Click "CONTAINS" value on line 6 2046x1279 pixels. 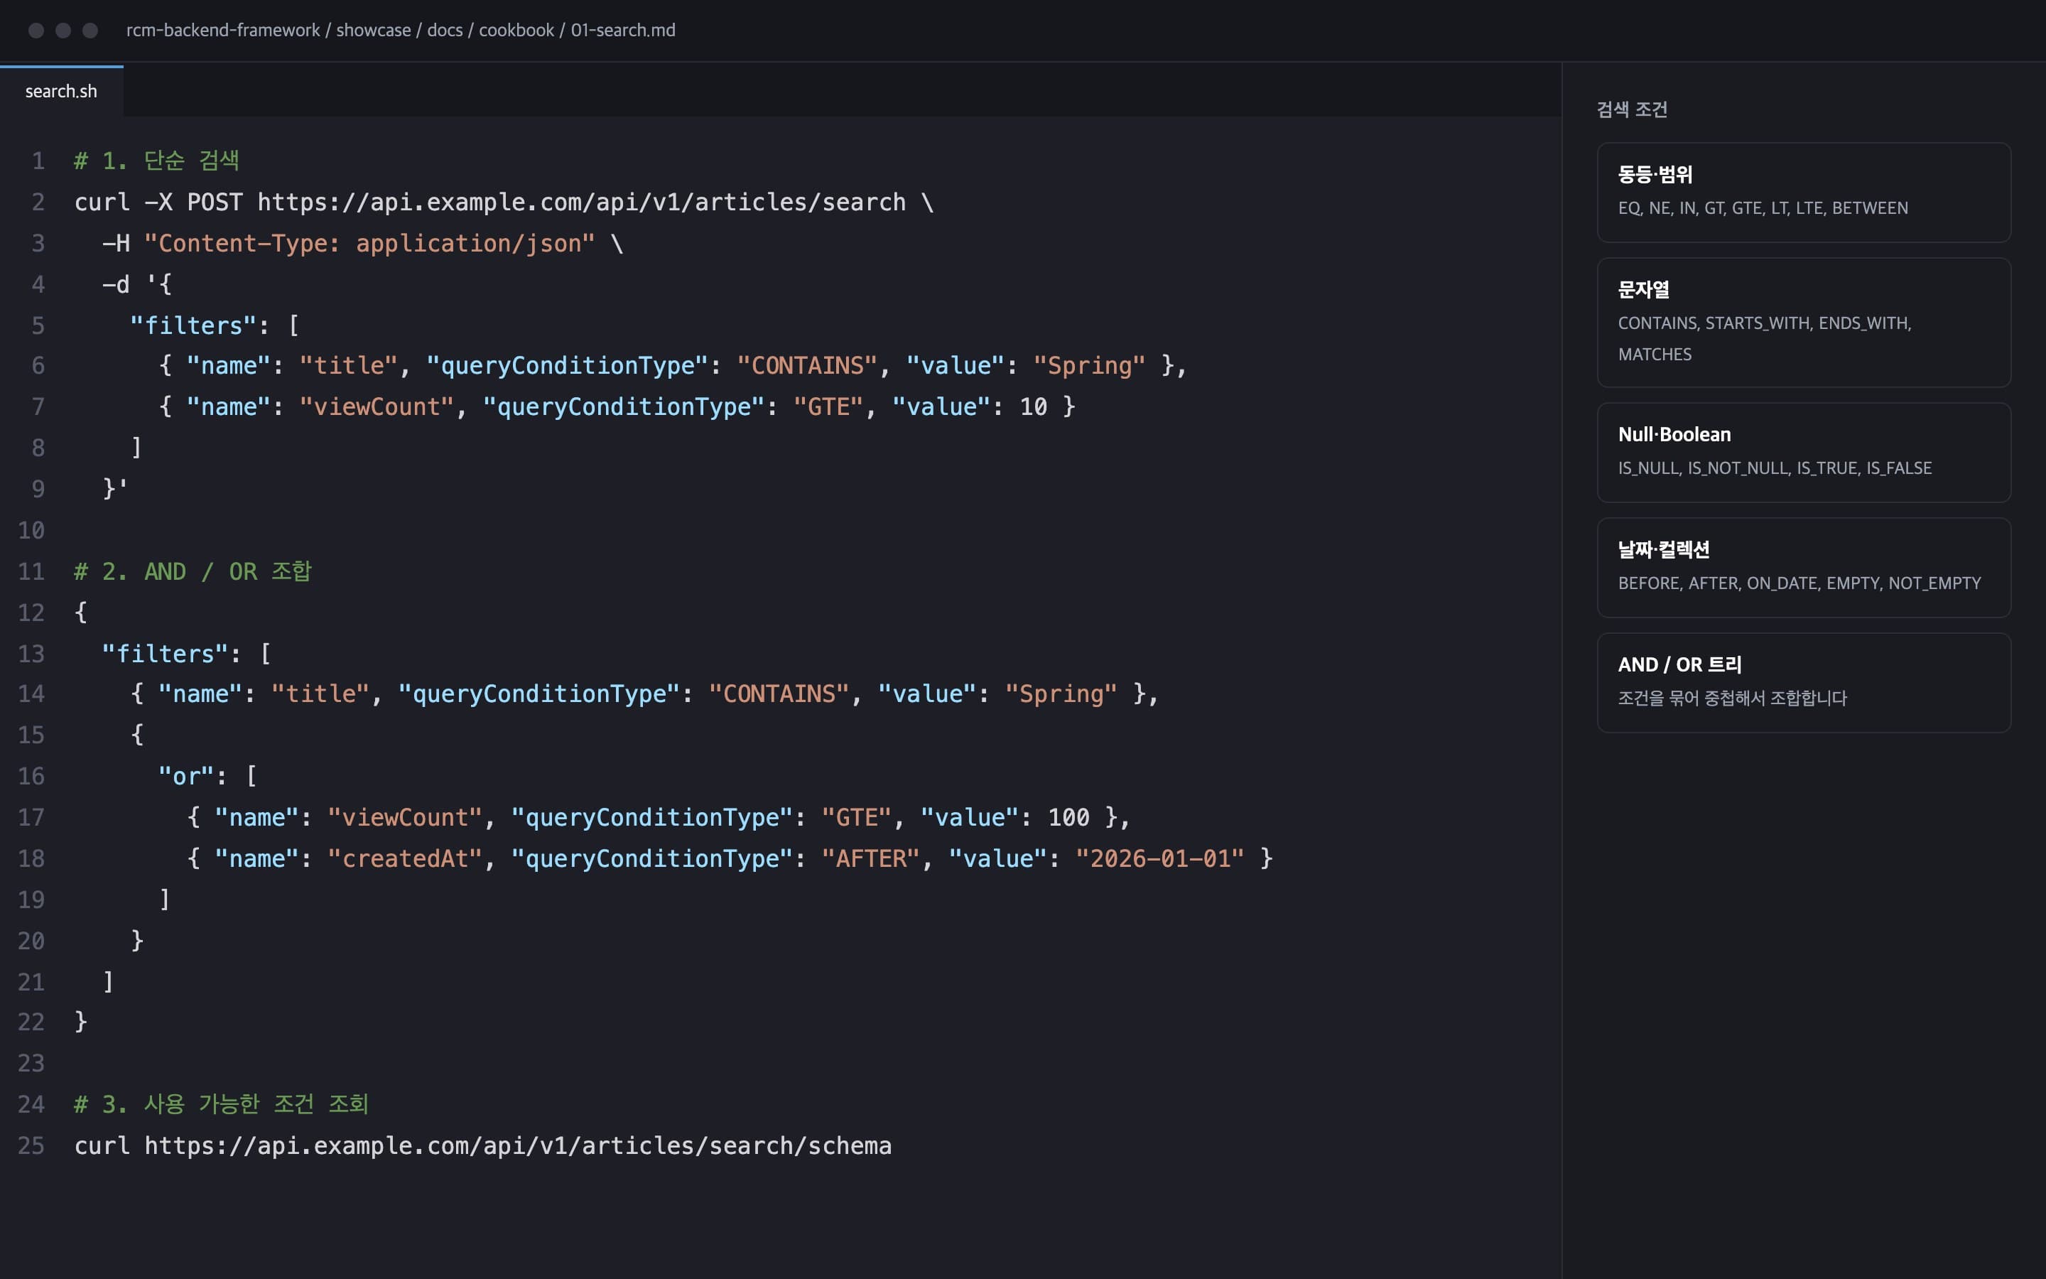click(808, 366)
